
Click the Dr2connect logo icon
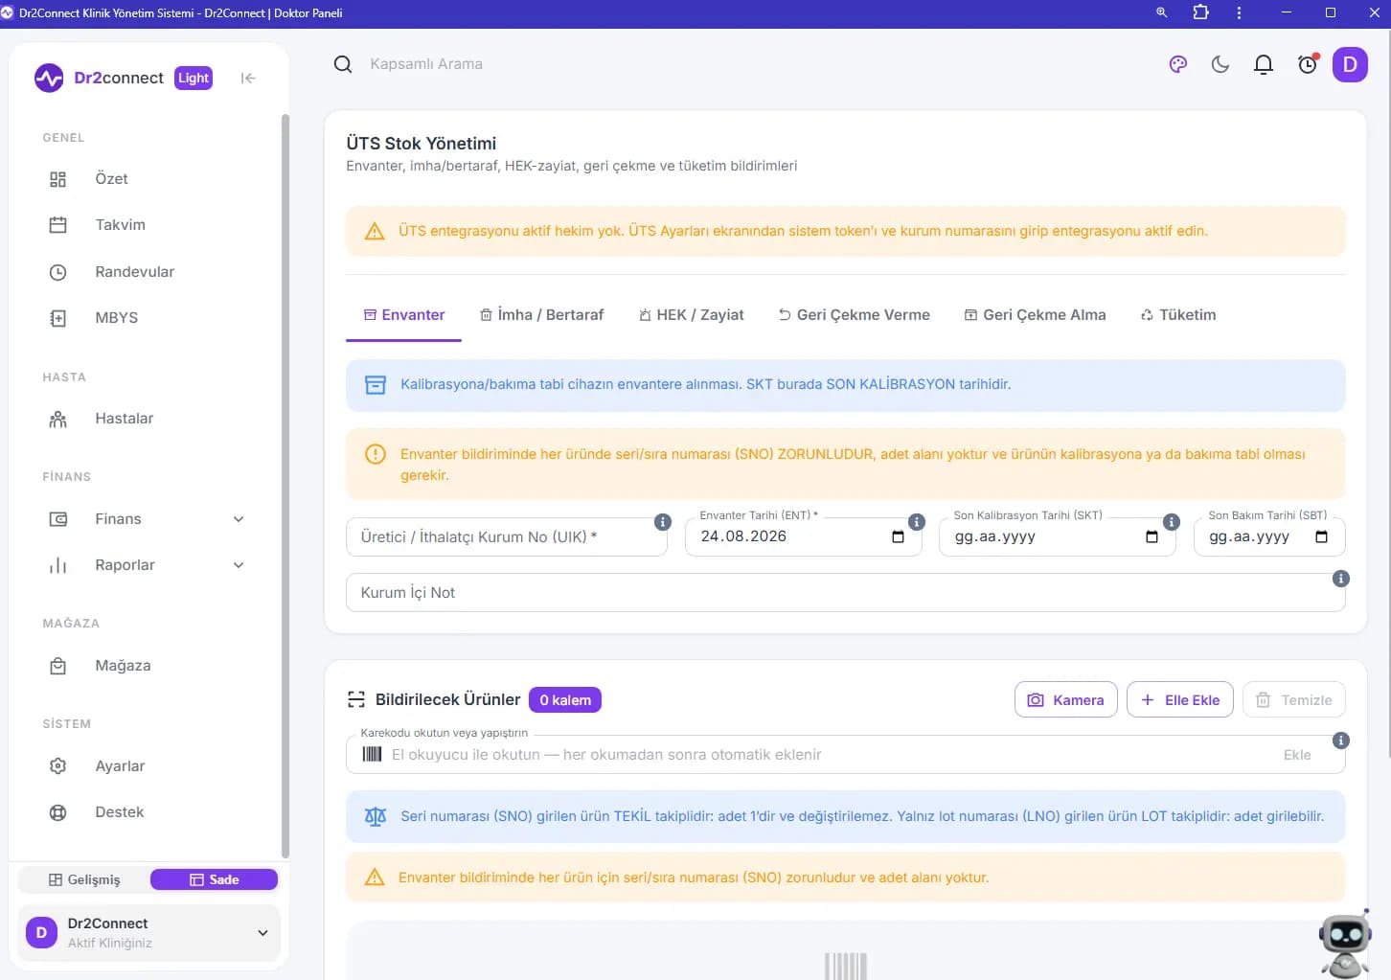pos(49,79)
